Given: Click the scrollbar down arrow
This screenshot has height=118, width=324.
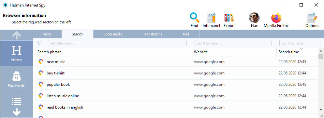Looking at the screenshot, I should pyautogui.click(x=321, y=109).
